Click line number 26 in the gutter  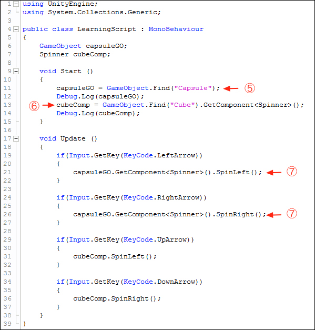[x=7, y=214]
